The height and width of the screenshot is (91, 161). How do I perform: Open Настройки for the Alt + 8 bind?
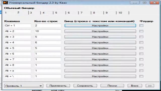pos(100,65)
